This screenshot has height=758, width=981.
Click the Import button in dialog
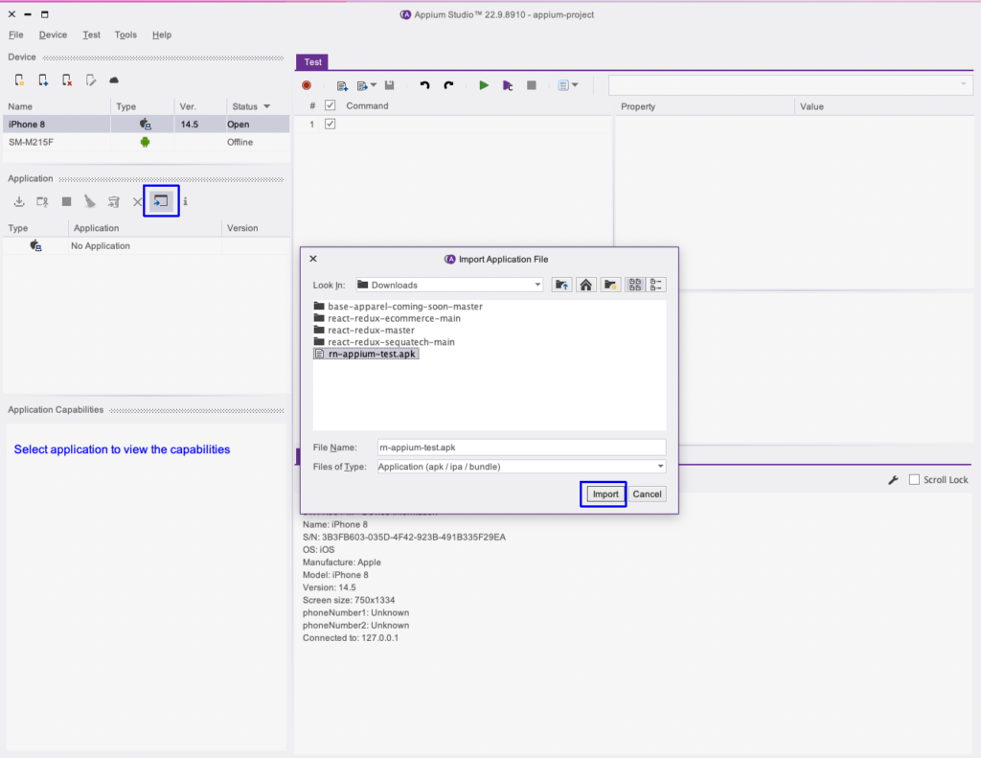pyautogui.click(x=605, y=494)
